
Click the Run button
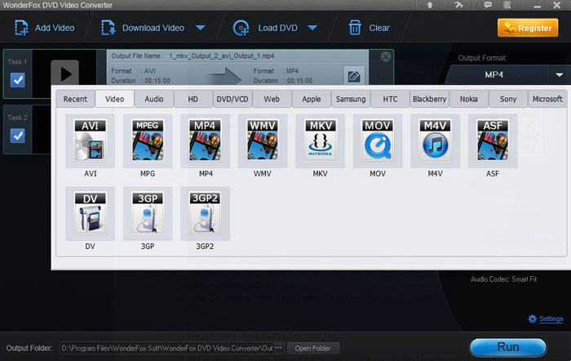[x=508, y=347]
